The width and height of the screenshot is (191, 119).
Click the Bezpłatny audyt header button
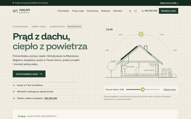(168, 11)
